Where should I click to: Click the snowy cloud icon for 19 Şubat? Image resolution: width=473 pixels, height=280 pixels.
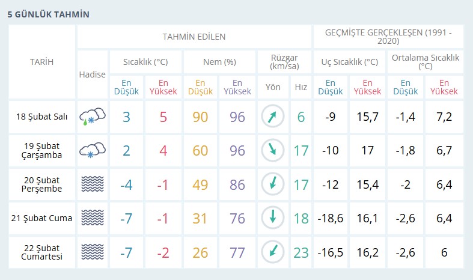[x=92, y=150]
